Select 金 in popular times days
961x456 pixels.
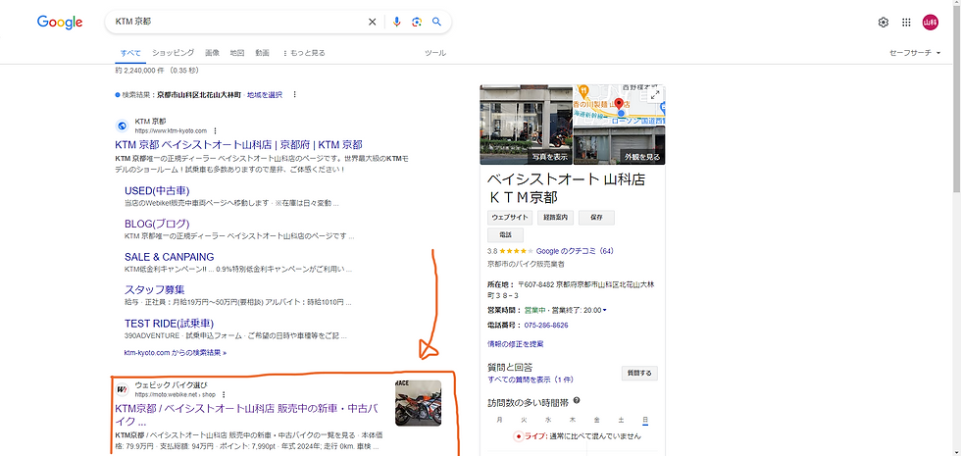tap(596, 421)
